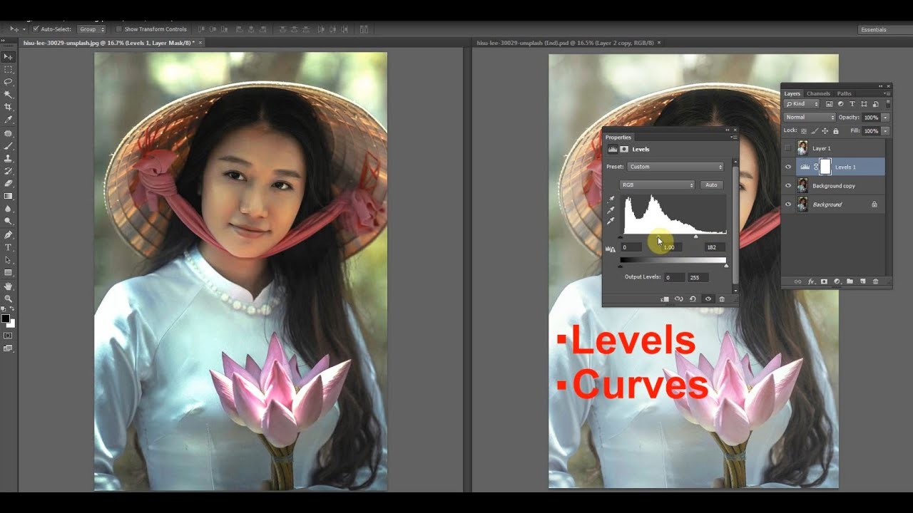This screenshot has width=913, height=513.
Task: Open the Preset Custom dropdown
Action: pos(675,167)
